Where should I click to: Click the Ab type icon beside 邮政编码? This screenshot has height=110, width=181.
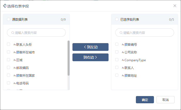15,68
